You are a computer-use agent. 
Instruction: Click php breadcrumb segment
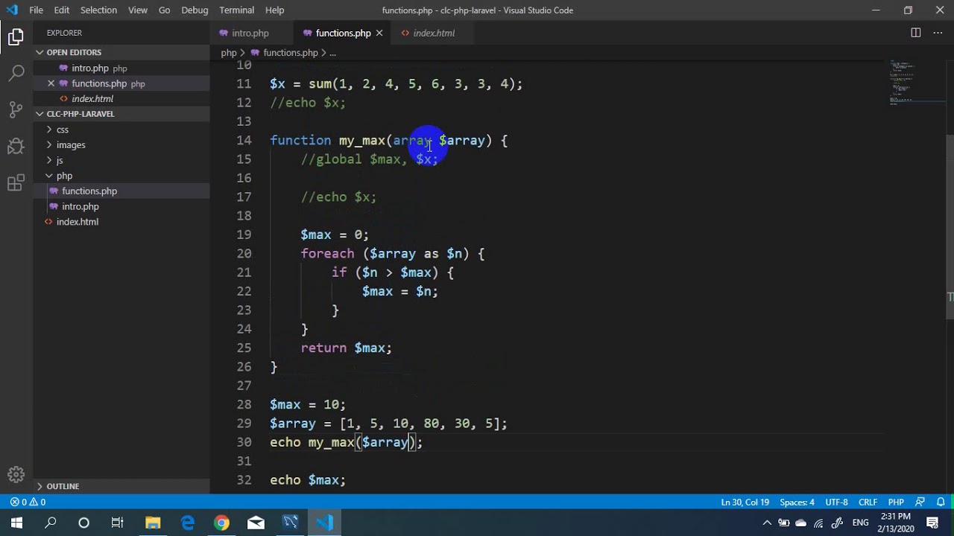[x=229, y=53]
